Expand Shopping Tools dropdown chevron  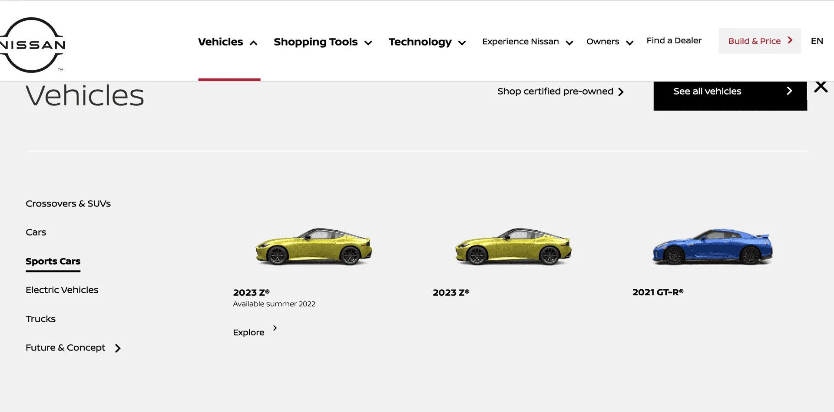point(368,43)
